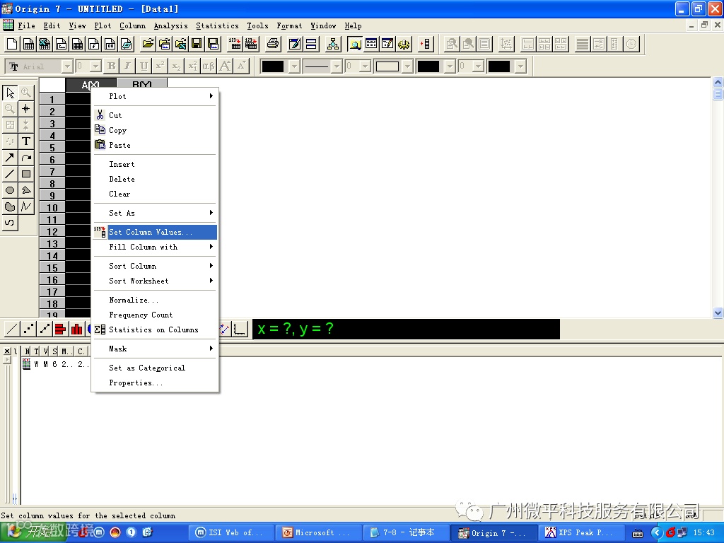Click the first black color swatch
Viewport: 724px width, 543px height.
pyautogui.click(x=273, y=66)
